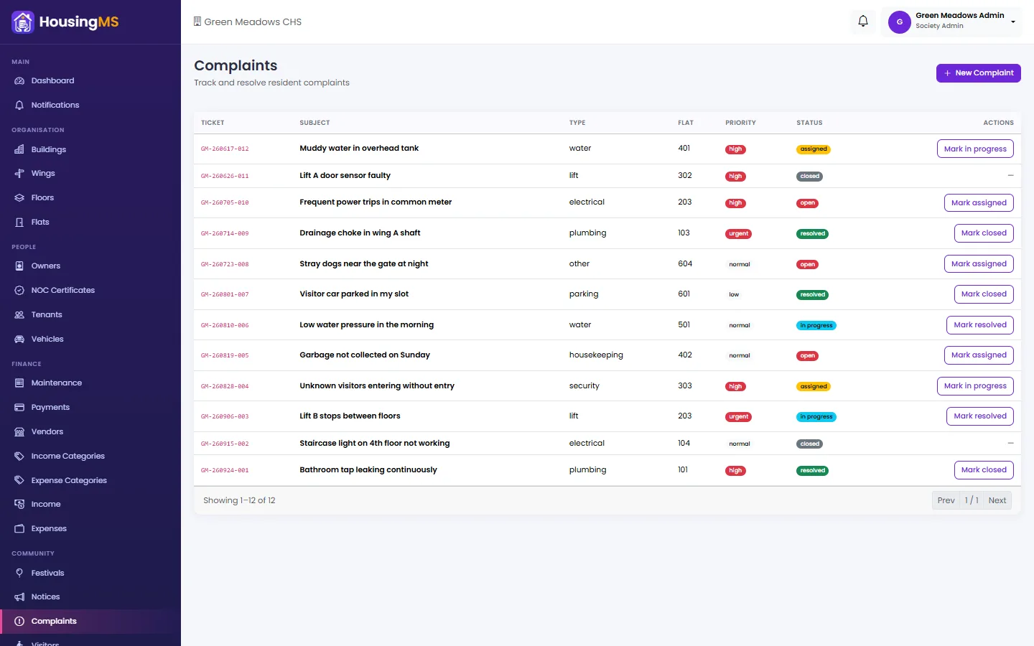
Task: Select the Complaints sidebar item
Action: 90,622
